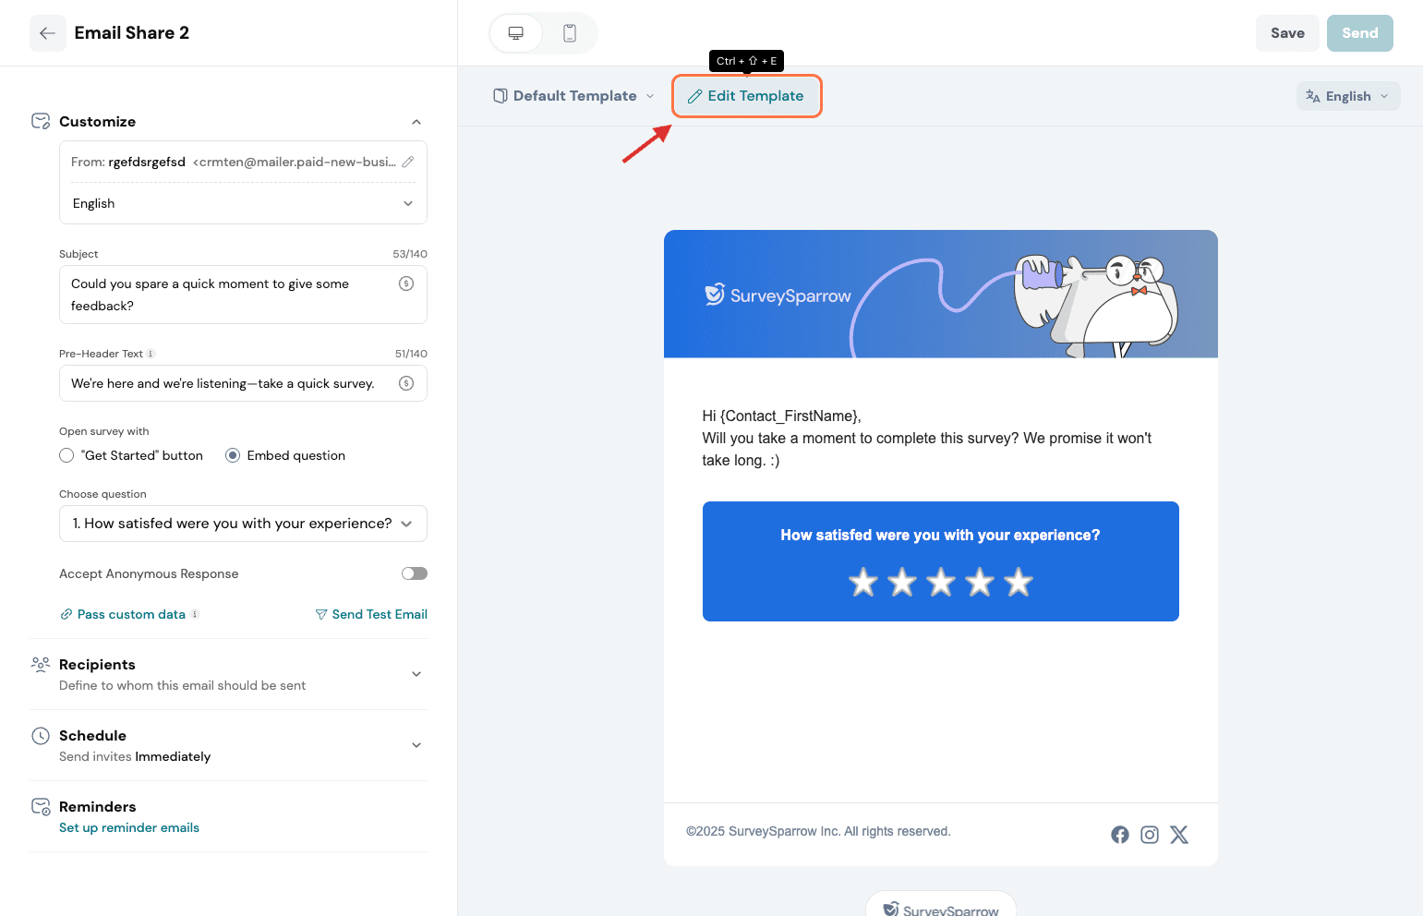The height and width of the screenshot is (916, 1423).
Task: Click the fifth star in rating question
Action: (x=1019, y=583)
